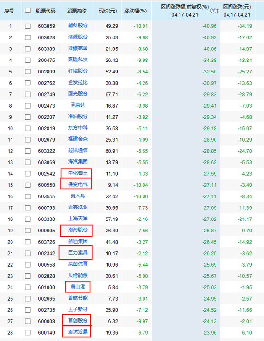The image size is (264, 341).
Task: Click red sort arrow in 区间涨跌幅 header
Action: tap(217, 11)
